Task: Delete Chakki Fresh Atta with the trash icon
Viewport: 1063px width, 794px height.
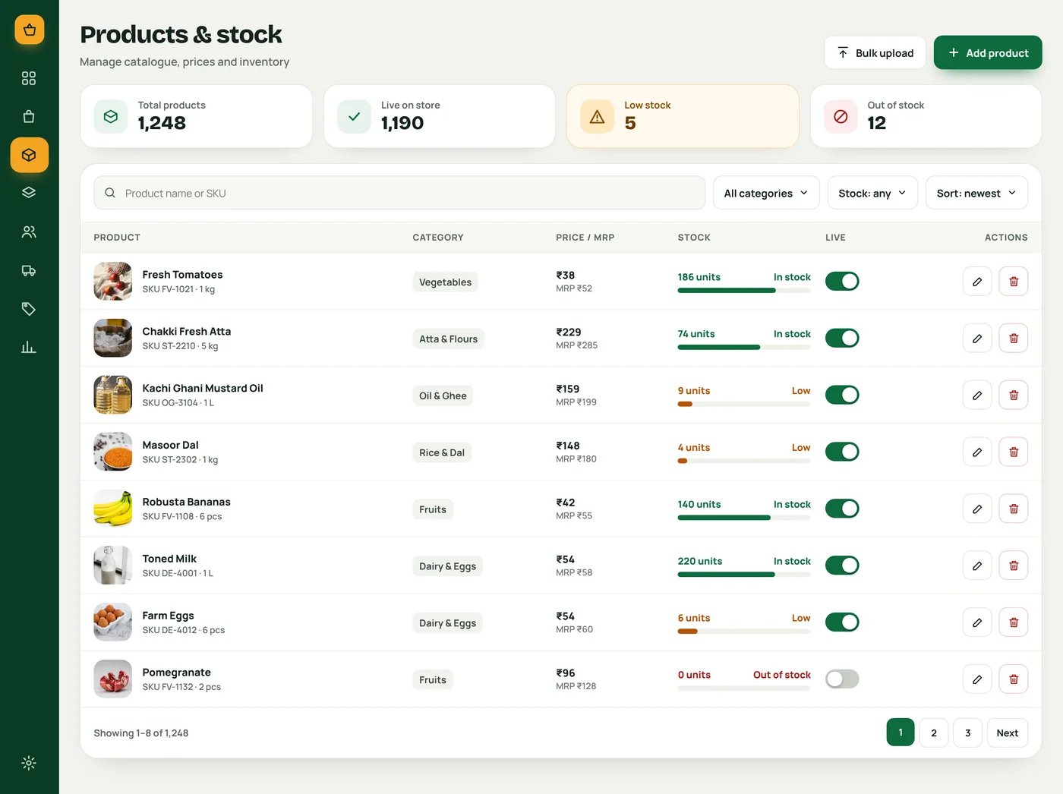Action: pos(1014,339)
